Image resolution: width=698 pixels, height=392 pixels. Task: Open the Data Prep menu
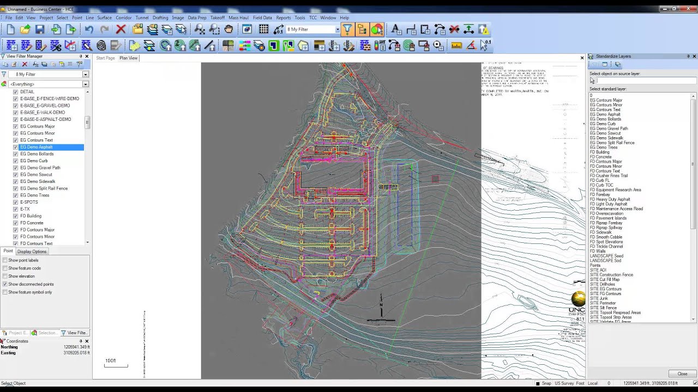[x=197, y=18]
